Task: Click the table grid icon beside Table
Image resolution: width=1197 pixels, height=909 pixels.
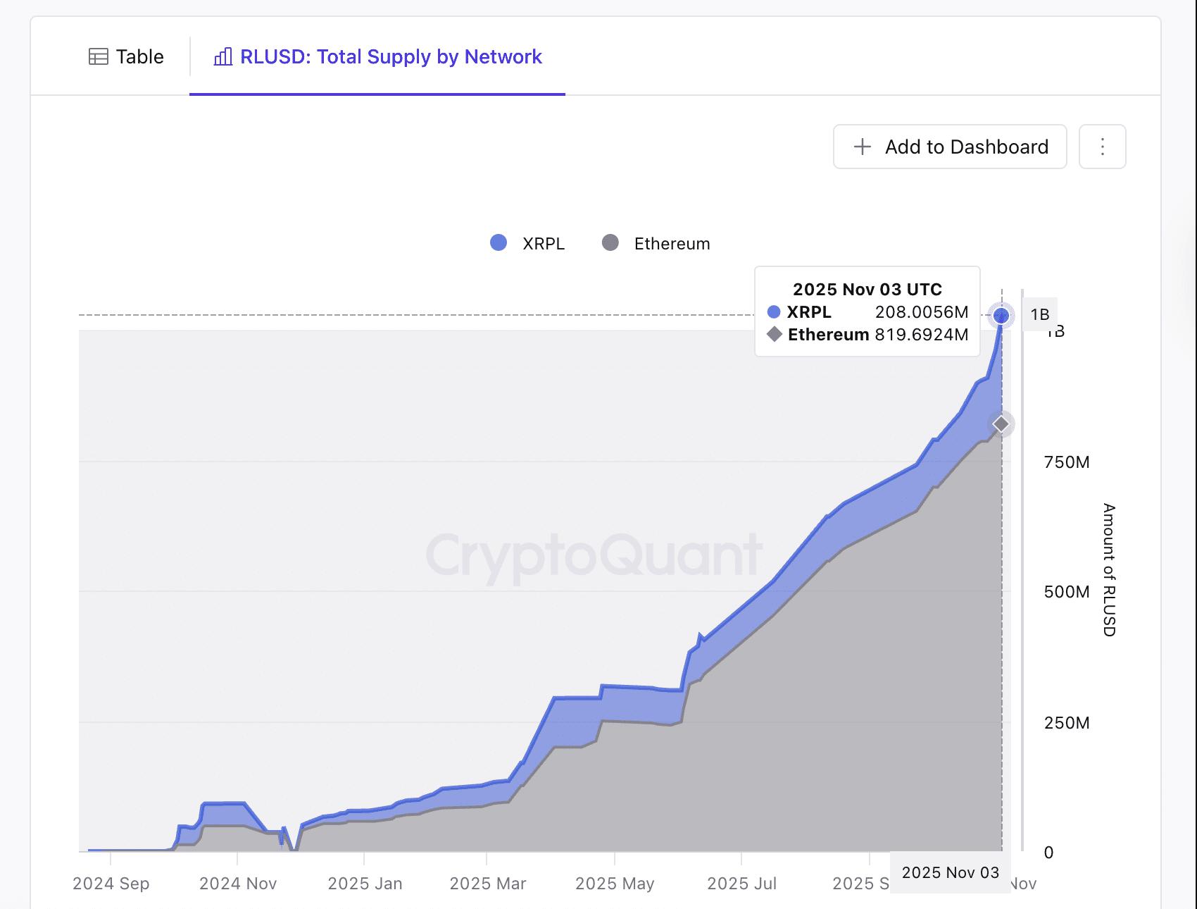Action: coord(99,56)
